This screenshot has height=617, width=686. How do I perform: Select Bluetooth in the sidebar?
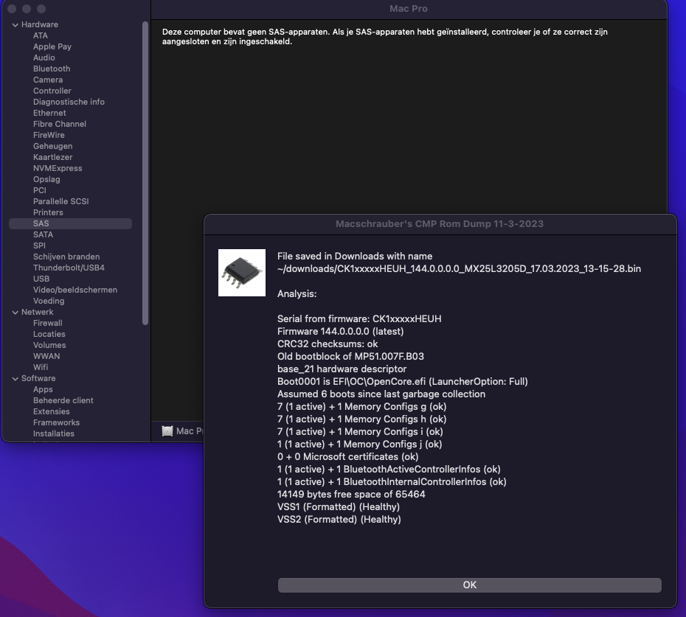point(52,69)
